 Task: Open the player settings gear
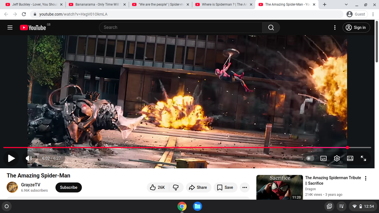click(x=337, y=158)
